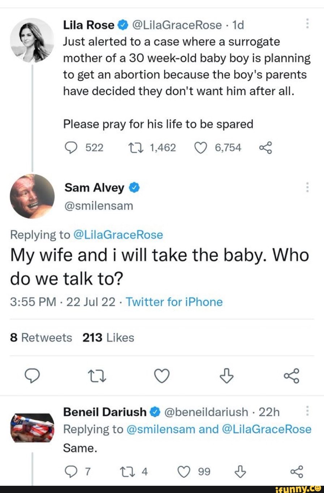Open the @LilaGraceRose mention under Sam Alvey
This screenshot has width=324, height=493.
(x=118, y=235)
